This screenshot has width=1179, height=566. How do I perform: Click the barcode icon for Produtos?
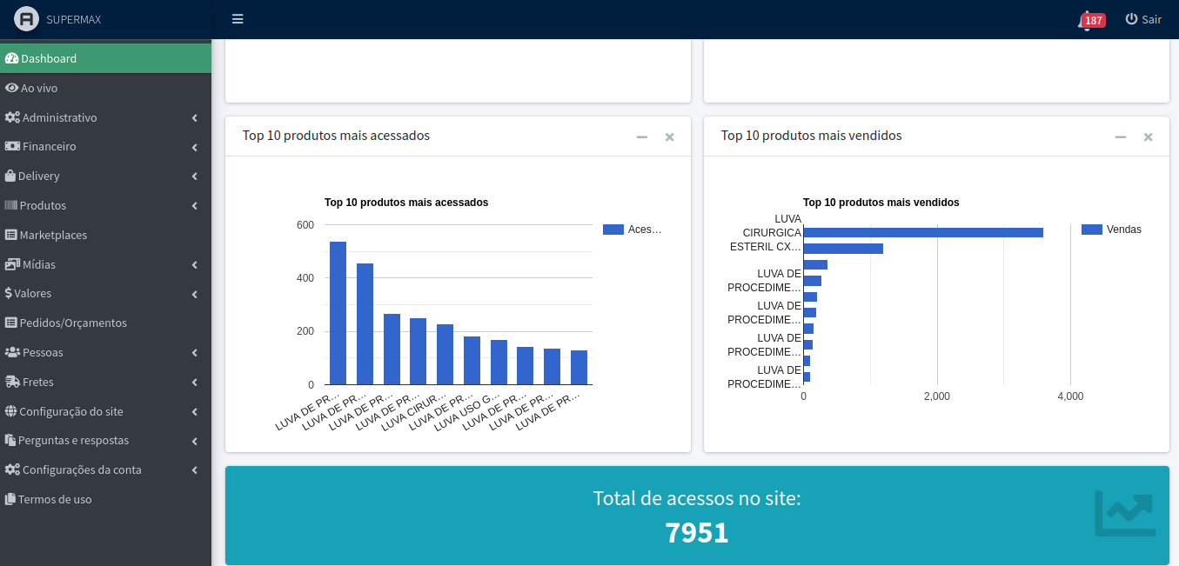pos(10,205)
